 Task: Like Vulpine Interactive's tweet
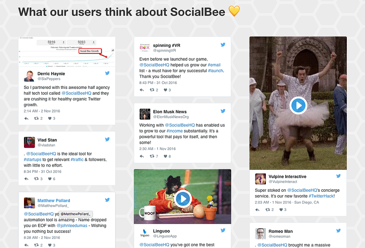[281, 210]
